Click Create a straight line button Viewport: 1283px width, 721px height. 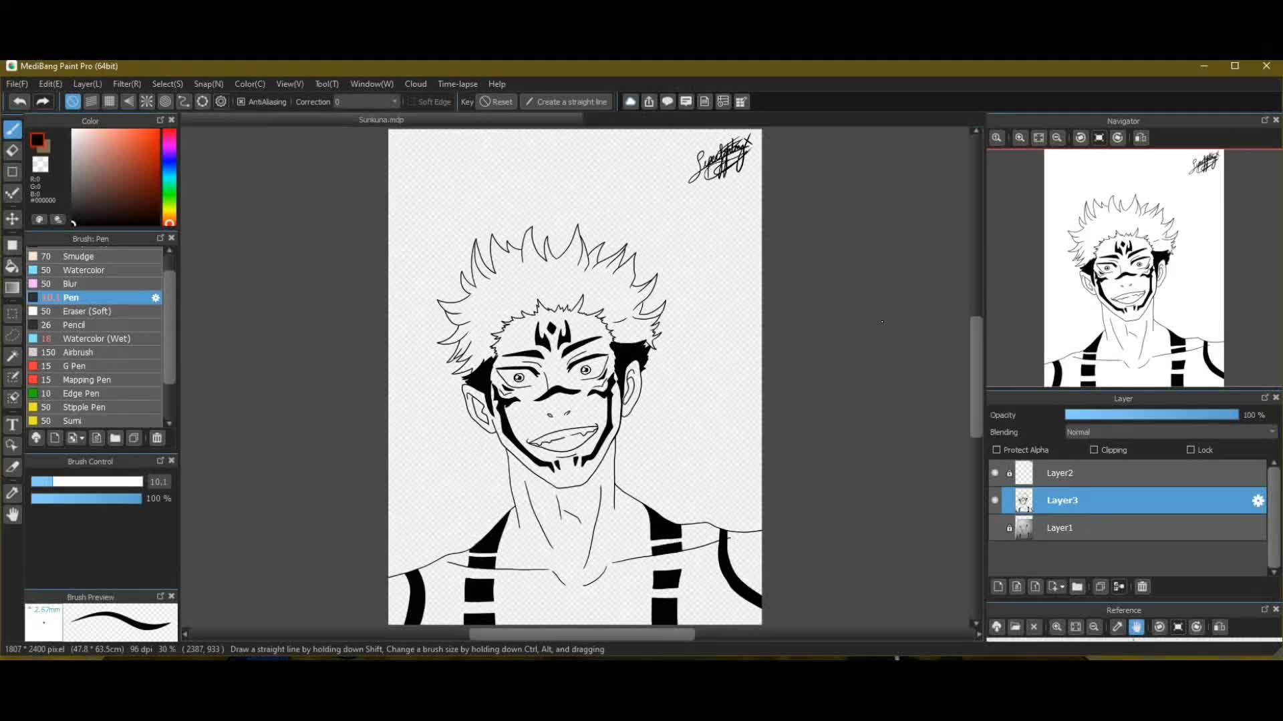[566, 101]
